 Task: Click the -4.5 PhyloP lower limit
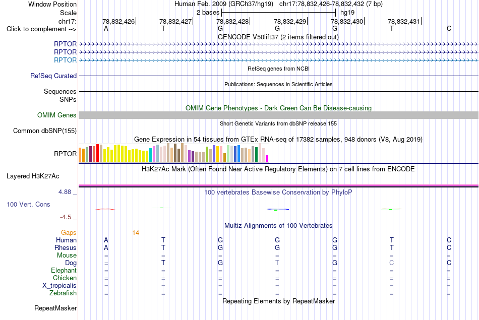click(66, 217)
